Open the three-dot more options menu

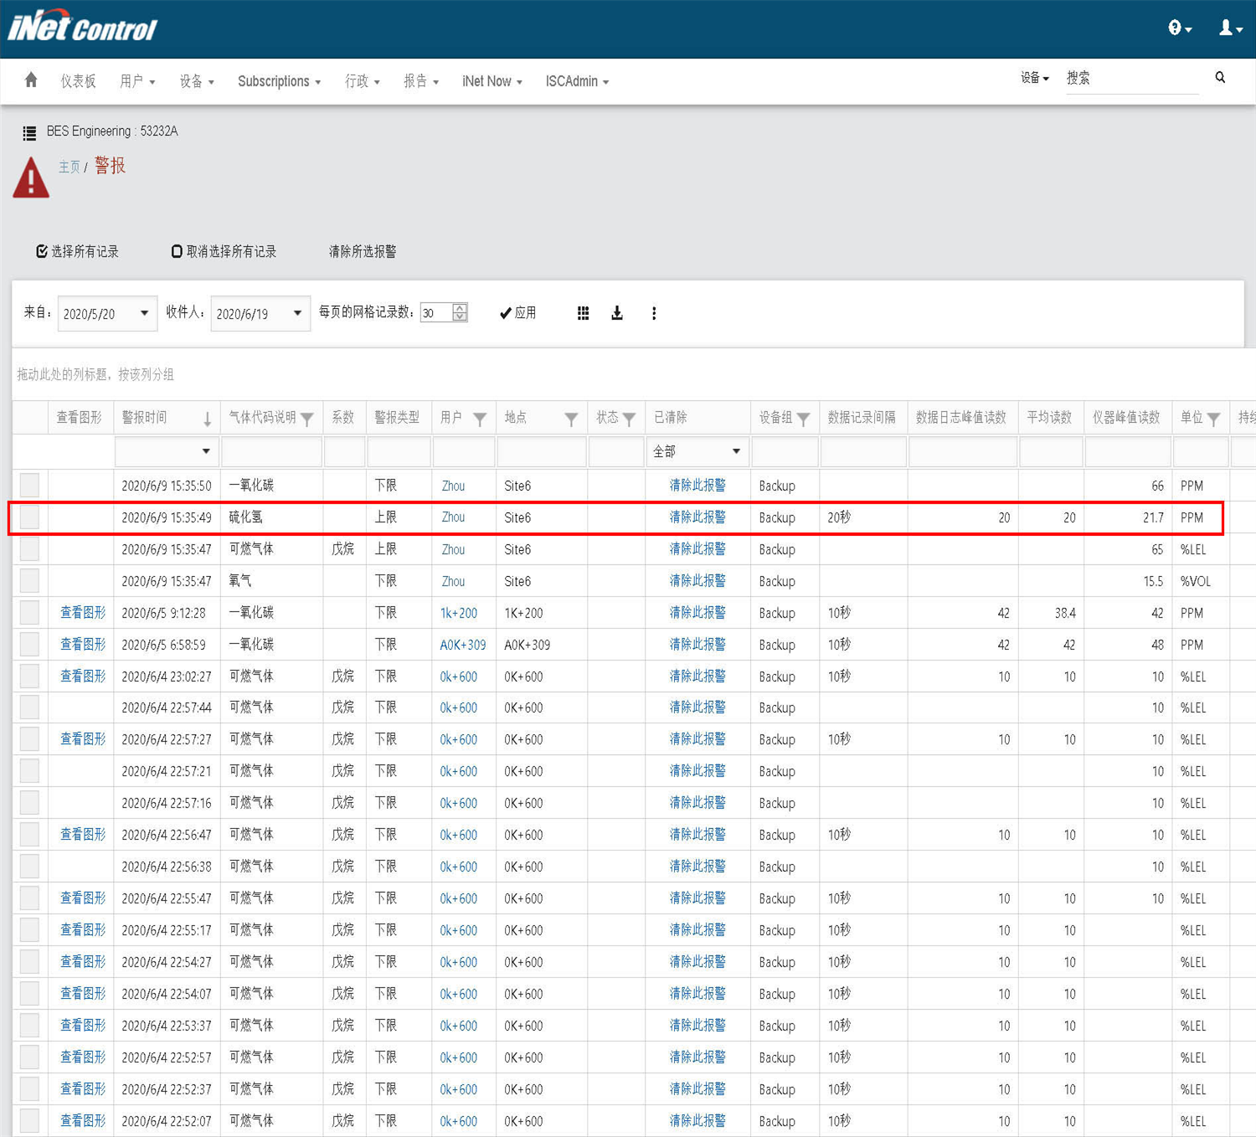click(654, 313)
